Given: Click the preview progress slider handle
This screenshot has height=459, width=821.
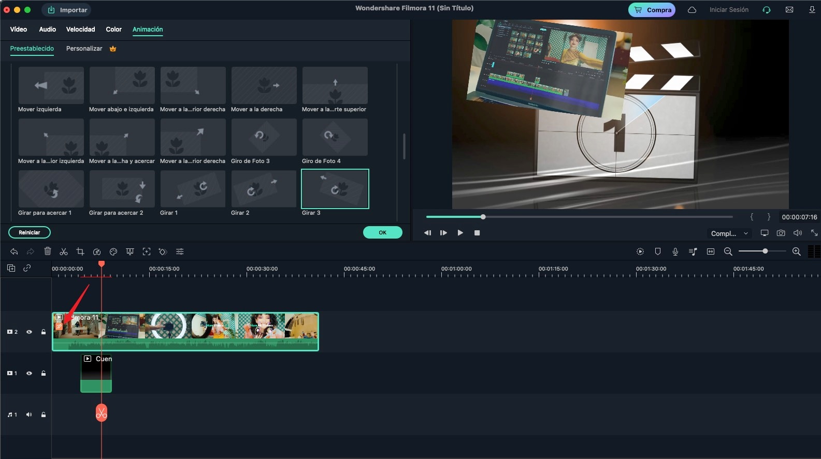Looking at the screenshot, I should [x=483, y=217].
